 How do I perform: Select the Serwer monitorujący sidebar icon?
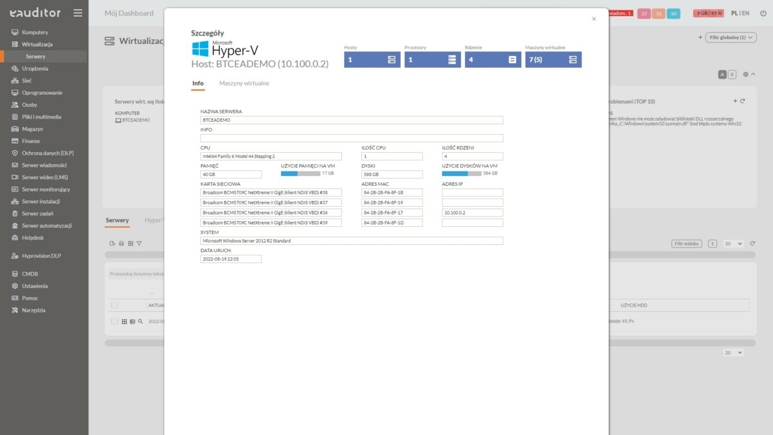(x=14, y=189)
